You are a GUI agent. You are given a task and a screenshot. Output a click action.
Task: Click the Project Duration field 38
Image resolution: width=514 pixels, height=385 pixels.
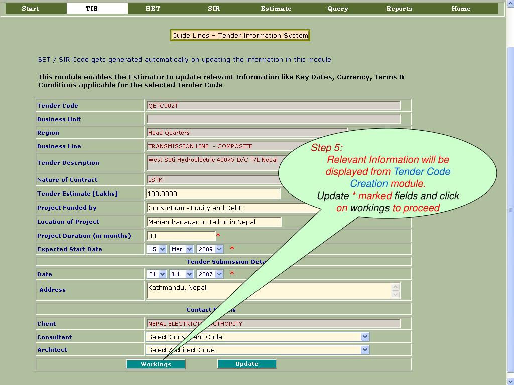[181, 236]
